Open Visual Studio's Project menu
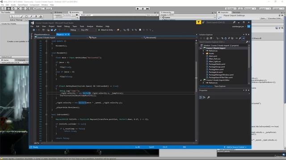This screenshot has height=160, width=286. [x=51, y=26]
